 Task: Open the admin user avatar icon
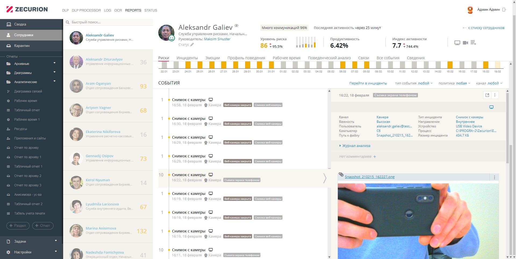click(x=470, y=10)
